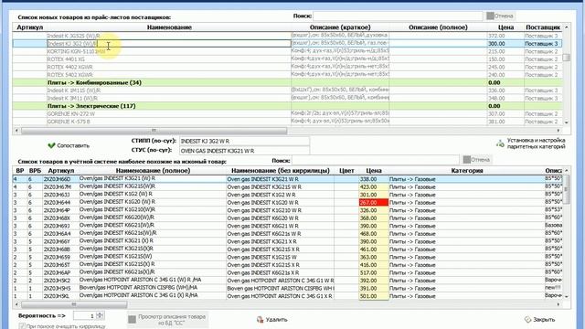Select row Indesit K 3G52 (W)/R
The width and height of the screenshot is (585, 329).
coord(287,36)
